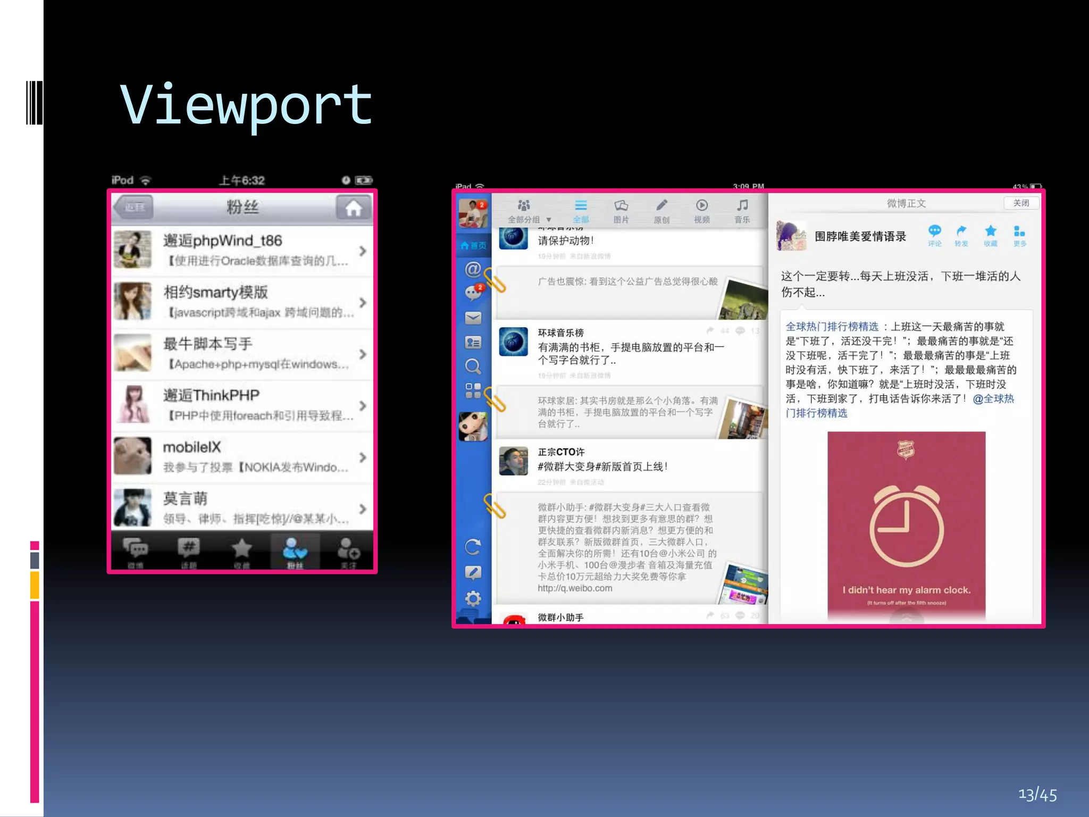Go to 首页 home in iPad sidebar
This screenshot has height=817, width=1089.
[473, 245]
